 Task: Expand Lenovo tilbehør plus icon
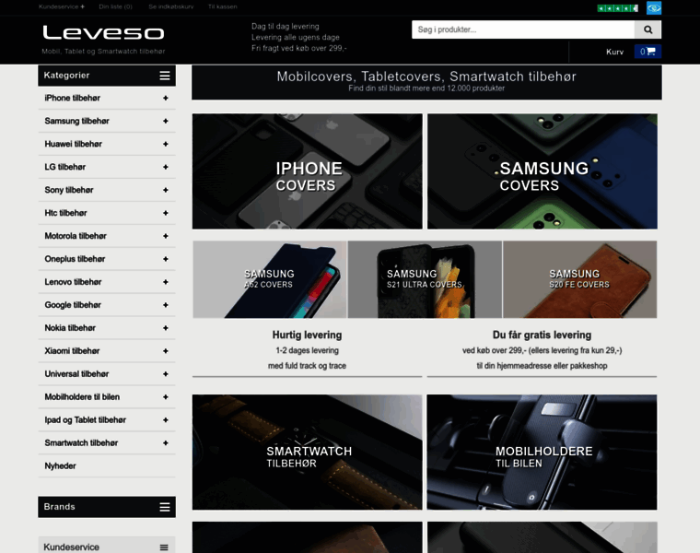point(166,282)
